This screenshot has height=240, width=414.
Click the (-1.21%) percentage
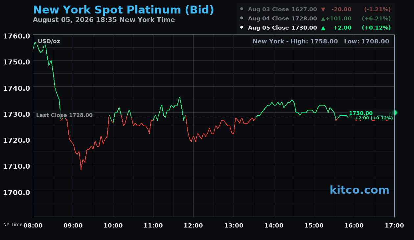click(377, 9)
